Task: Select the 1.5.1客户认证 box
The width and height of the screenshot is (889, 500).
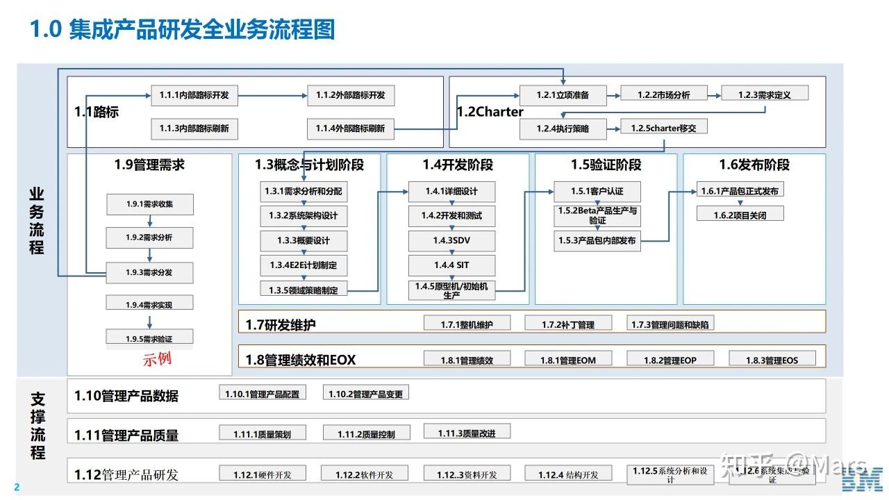Action: tap(597, 192)
